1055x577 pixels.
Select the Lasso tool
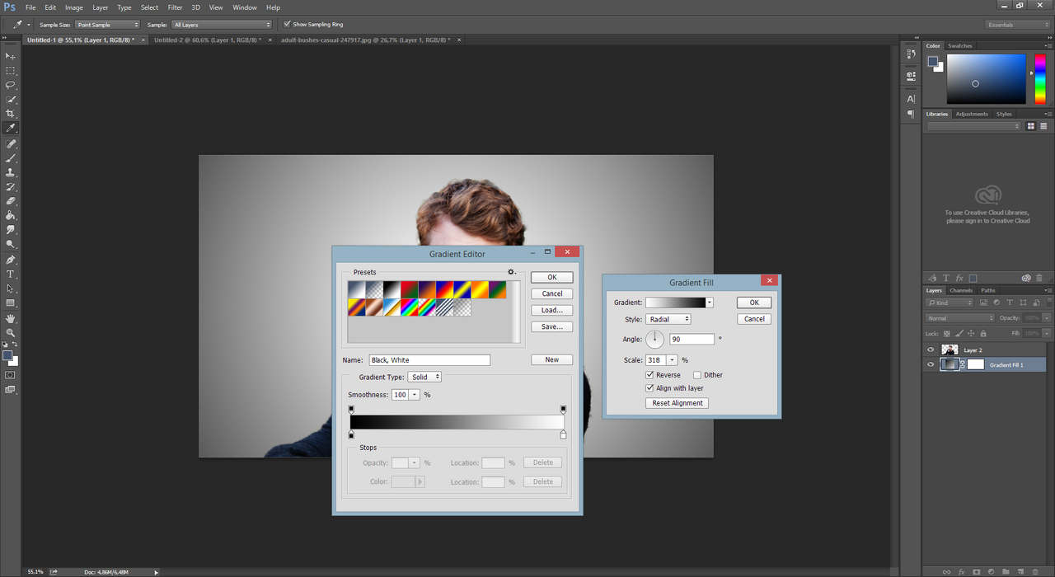tap(11, 85)
